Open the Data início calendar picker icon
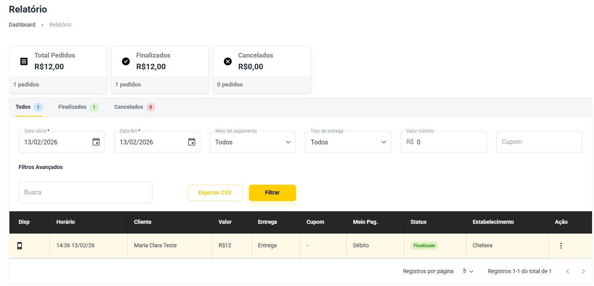594x286 pixels. (x=96, y=142)
